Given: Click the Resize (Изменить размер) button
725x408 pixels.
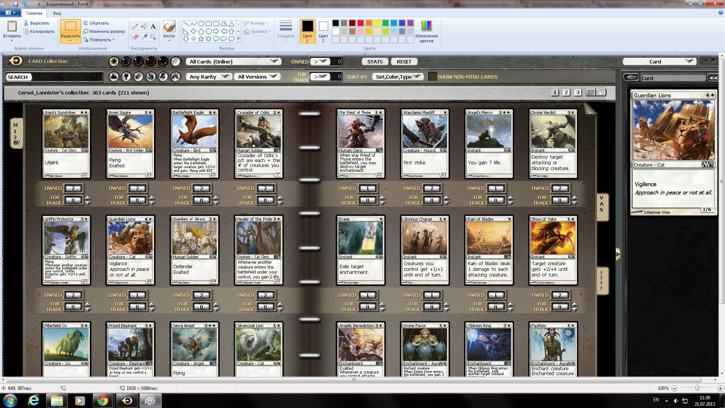Looking at the screenshot, I should tap(104, 31).
